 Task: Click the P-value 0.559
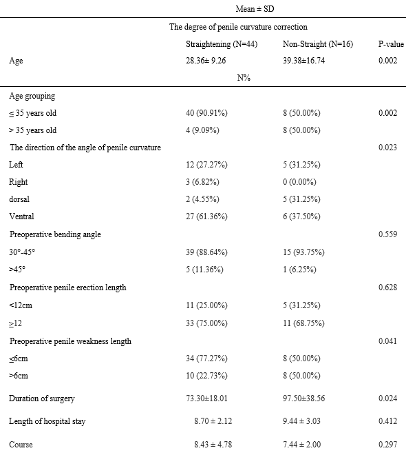[387, 234]
